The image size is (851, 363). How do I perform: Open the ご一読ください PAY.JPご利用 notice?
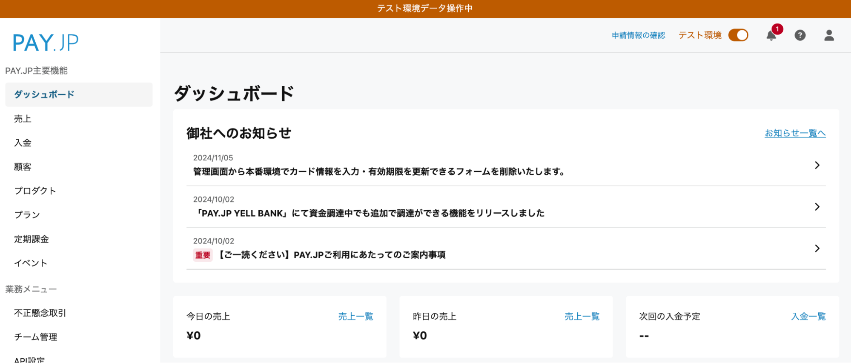point(506,249)
